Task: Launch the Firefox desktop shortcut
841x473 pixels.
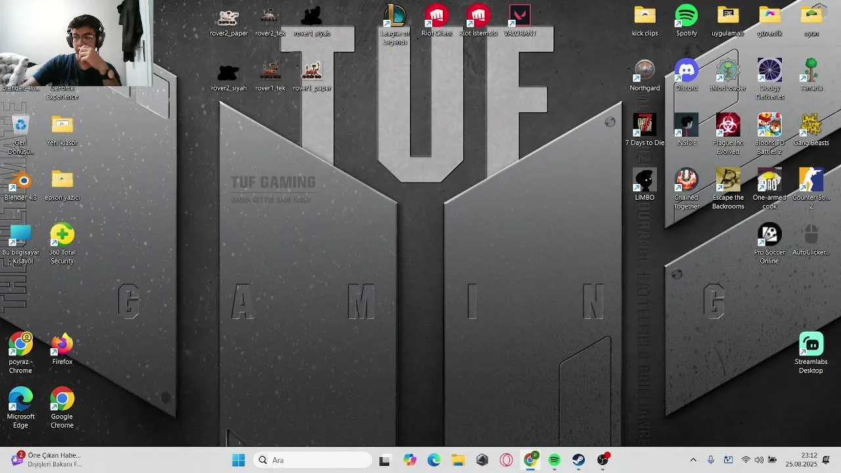Action: [x=62, y=349]
